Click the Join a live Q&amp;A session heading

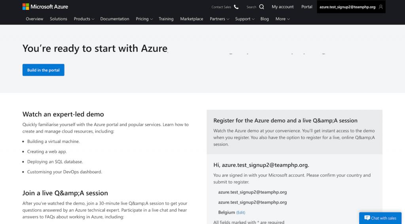[x=65, y=193]
